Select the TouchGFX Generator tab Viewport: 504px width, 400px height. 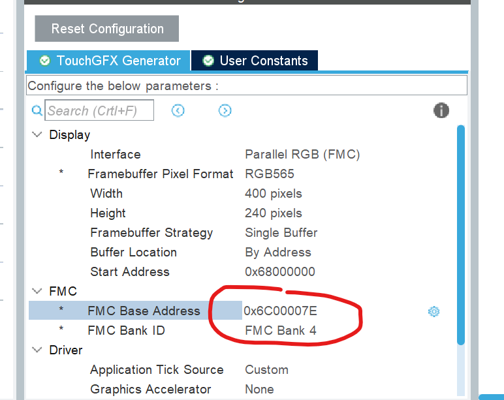(x=108, y=61)
